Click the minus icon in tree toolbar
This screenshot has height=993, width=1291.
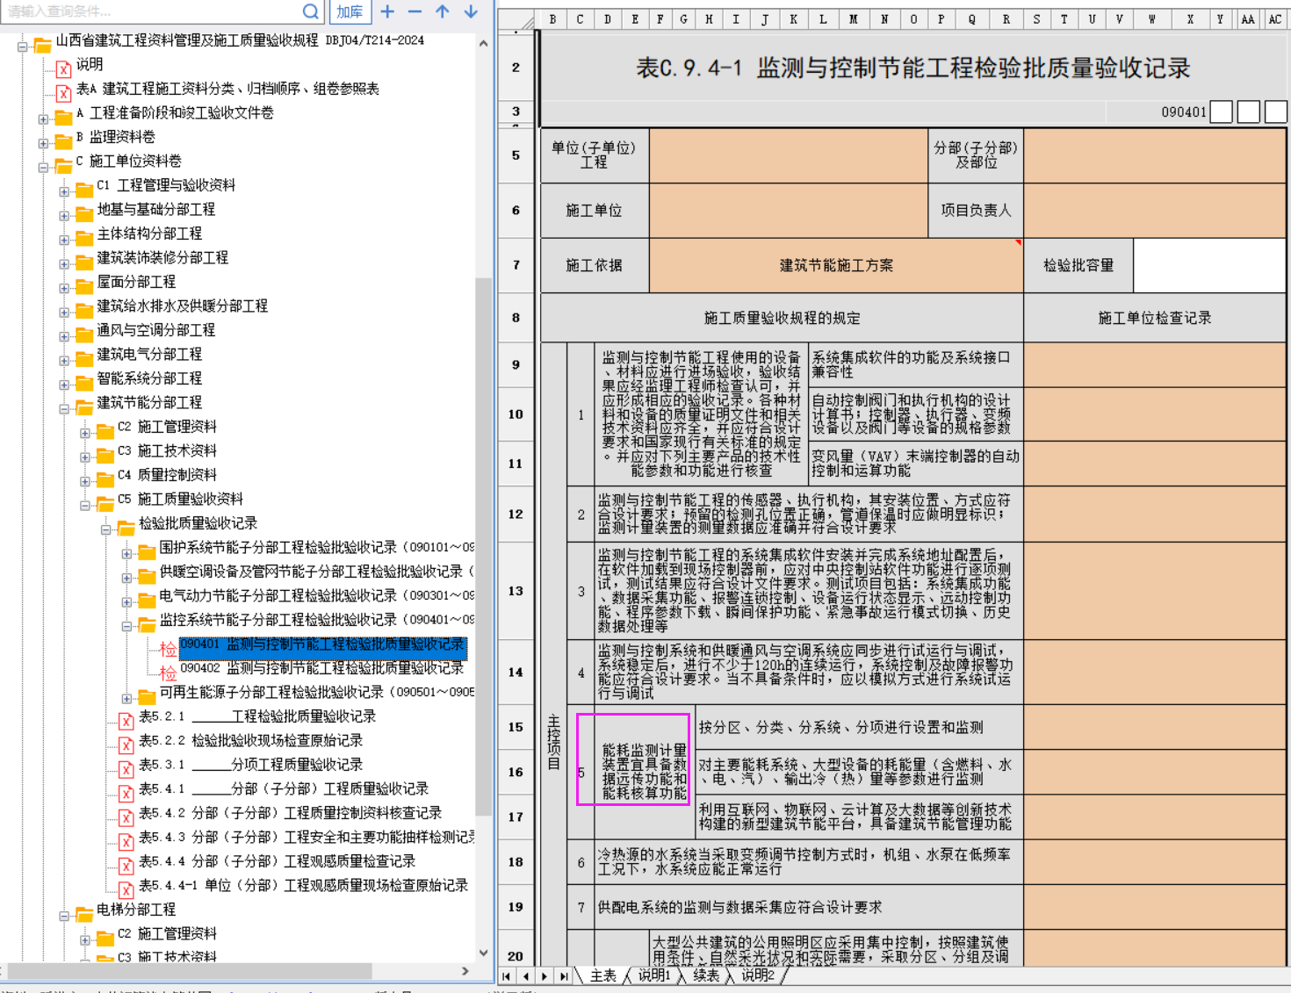point(415,11)
